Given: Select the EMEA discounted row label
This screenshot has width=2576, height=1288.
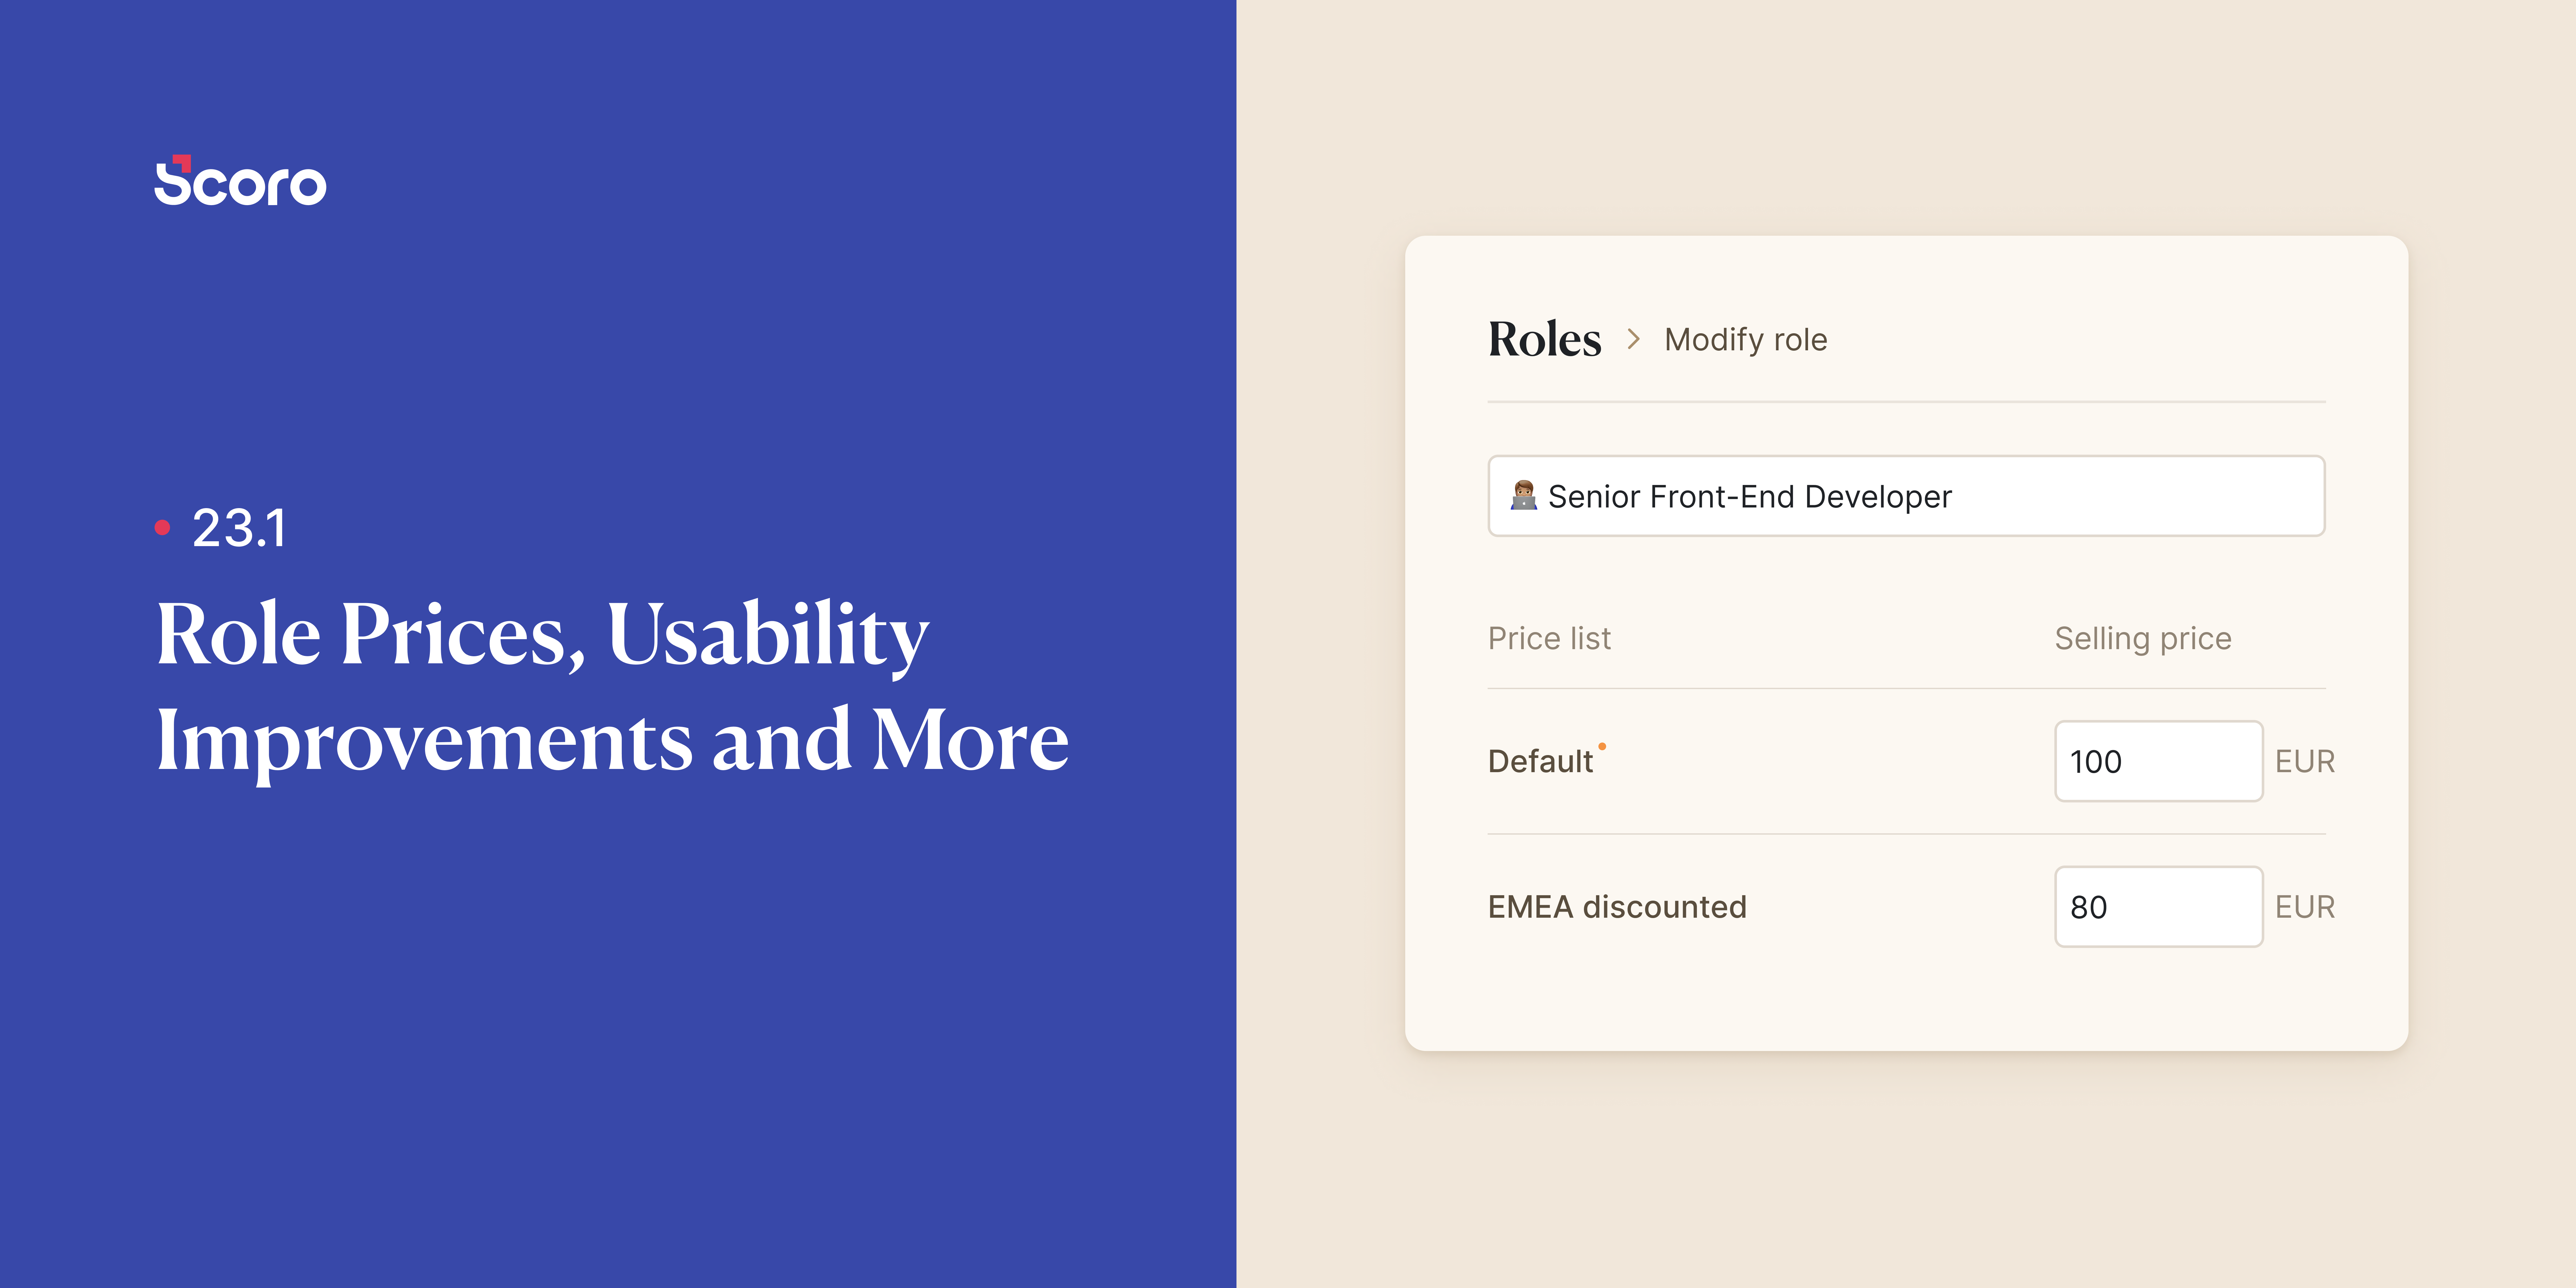Looking at the screenshot, I should [1617, 907].
